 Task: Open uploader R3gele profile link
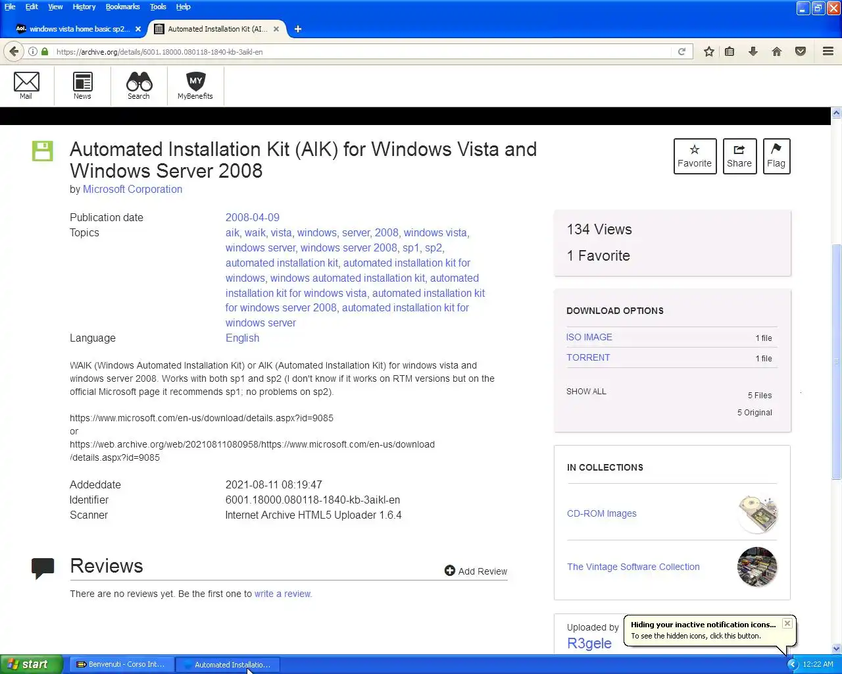pos(589,643)
